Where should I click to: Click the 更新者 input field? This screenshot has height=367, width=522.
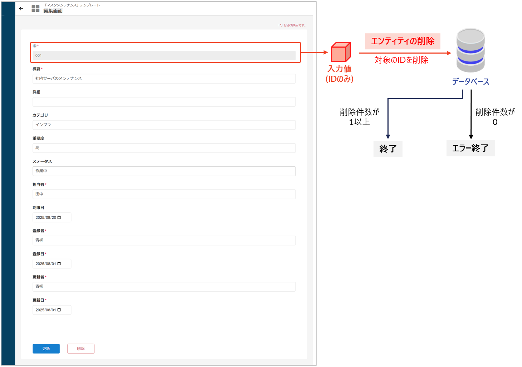tap(164, 287)
